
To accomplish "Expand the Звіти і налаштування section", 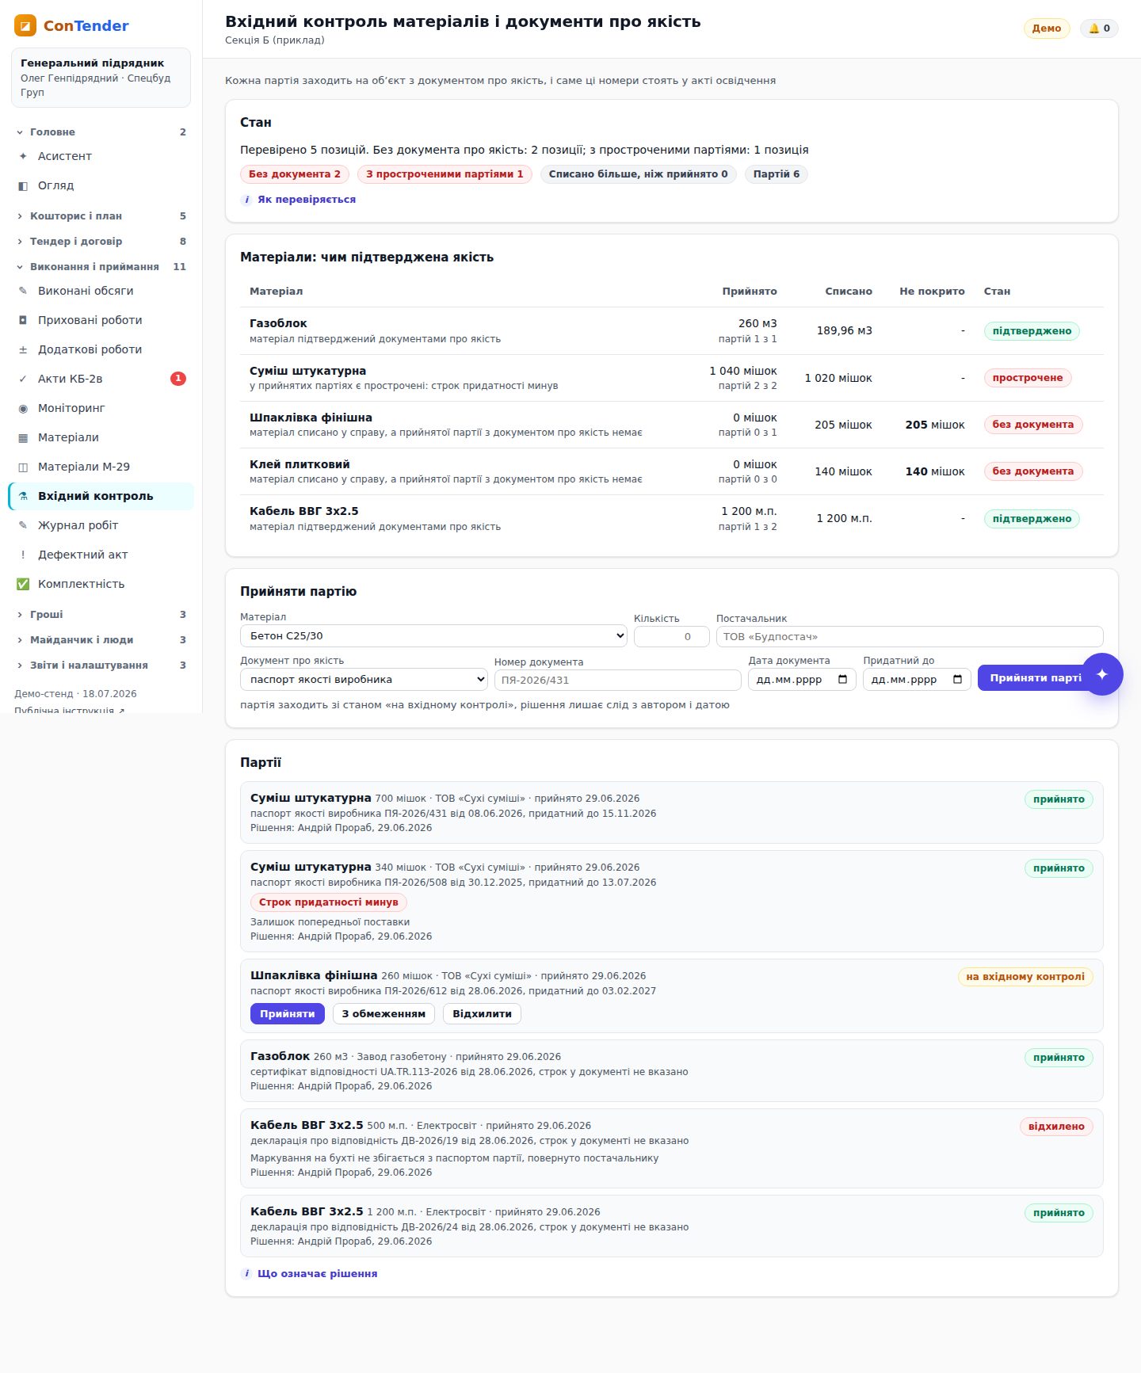I will 101,665.
